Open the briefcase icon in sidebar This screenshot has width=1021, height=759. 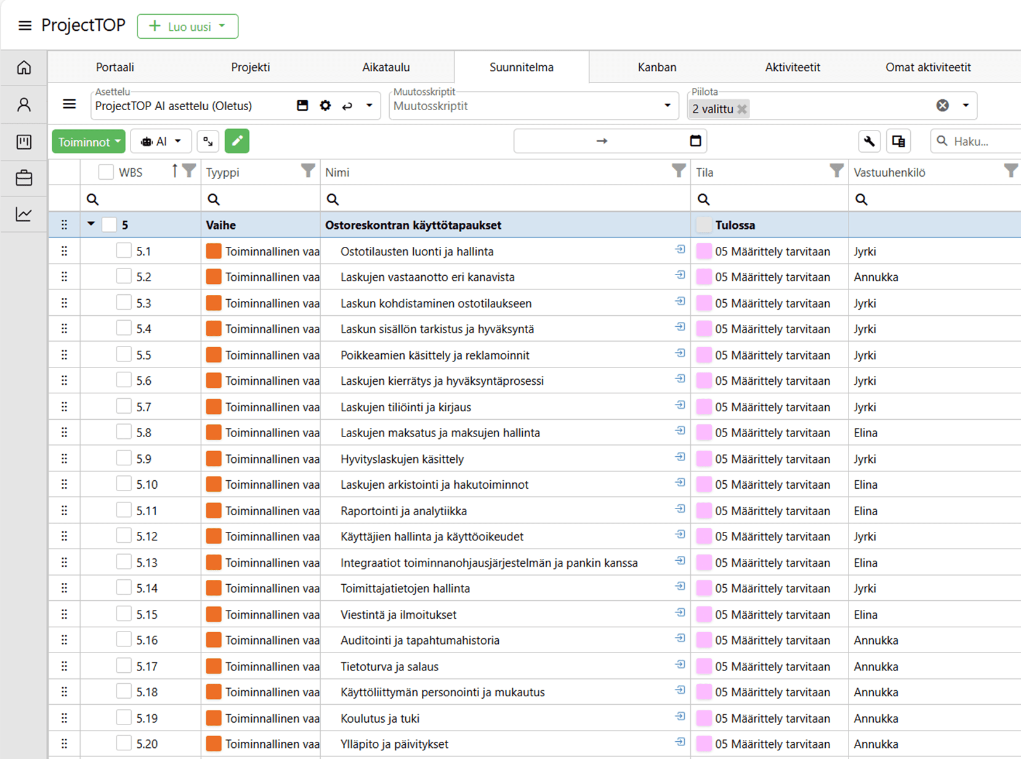24,178
